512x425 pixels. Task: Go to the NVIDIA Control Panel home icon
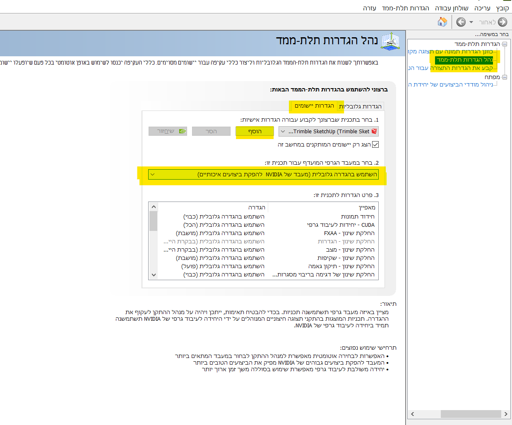(x=442, y=22)
